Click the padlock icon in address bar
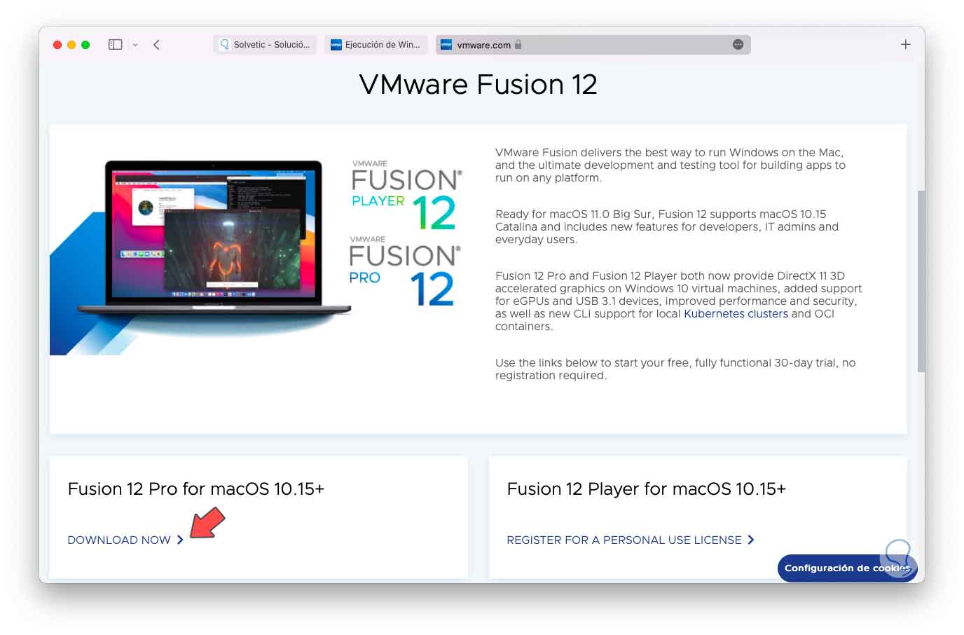Viewport: 964px width, 635px height. tap(518, 44)
